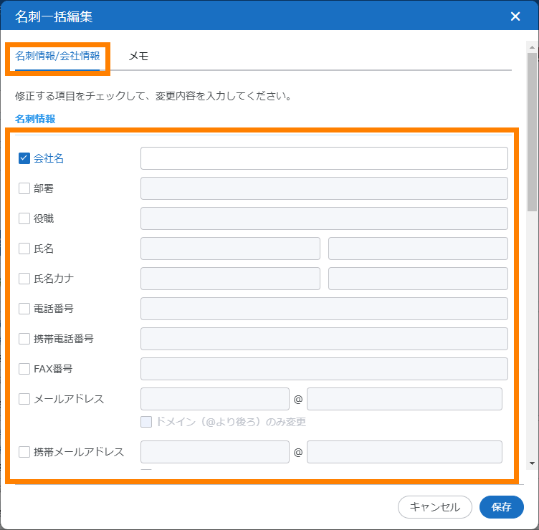Enable the メールアドレス checkbox
Image resolution: width=539 pixels, height=530 pixels.
point(24,399)
